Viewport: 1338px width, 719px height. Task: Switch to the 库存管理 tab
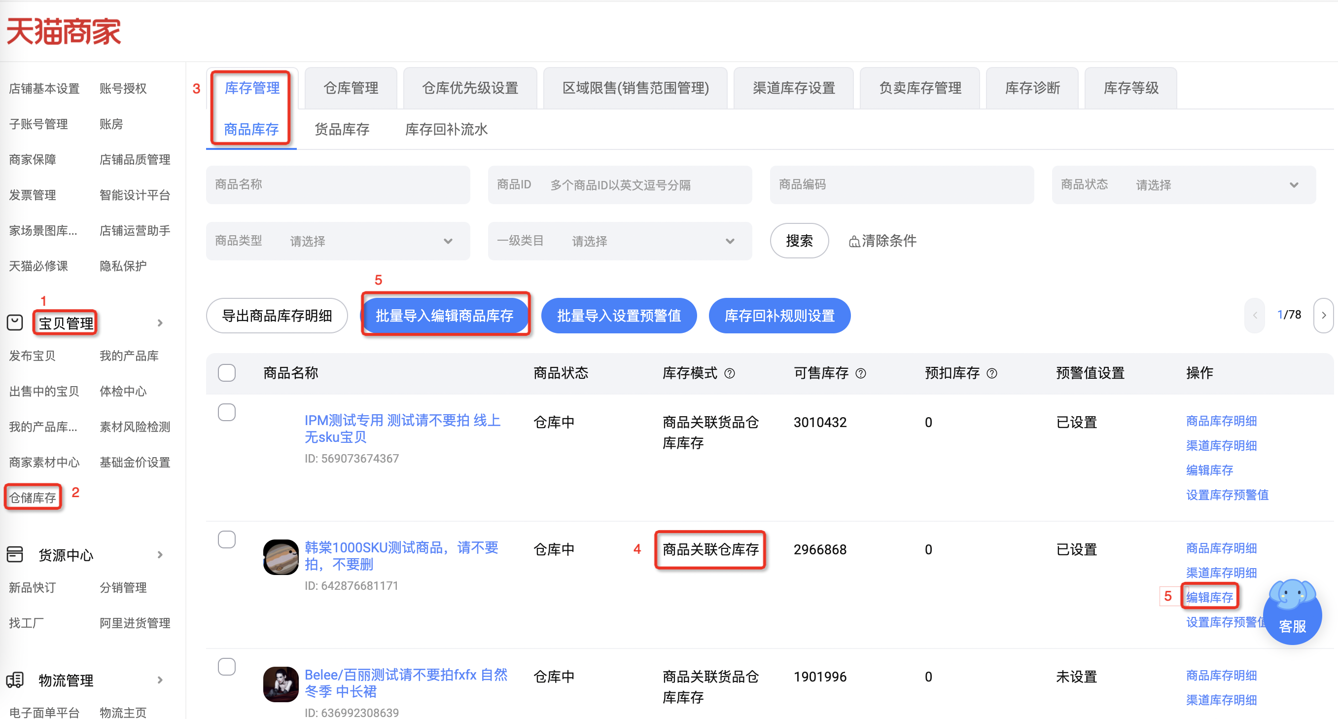click(252, 88)
